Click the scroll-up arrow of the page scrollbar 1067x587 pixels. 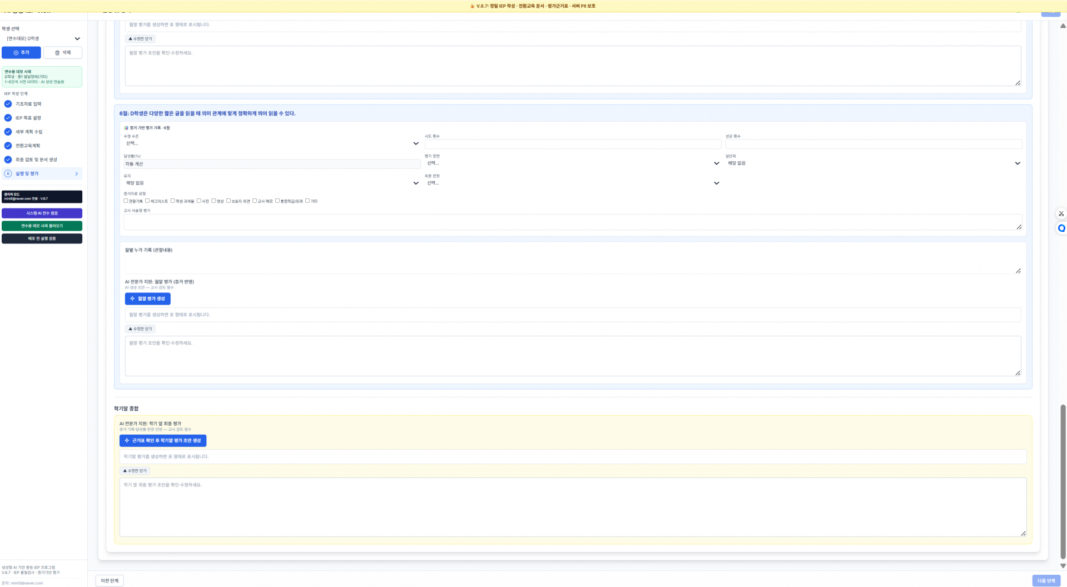point(1063,26)
